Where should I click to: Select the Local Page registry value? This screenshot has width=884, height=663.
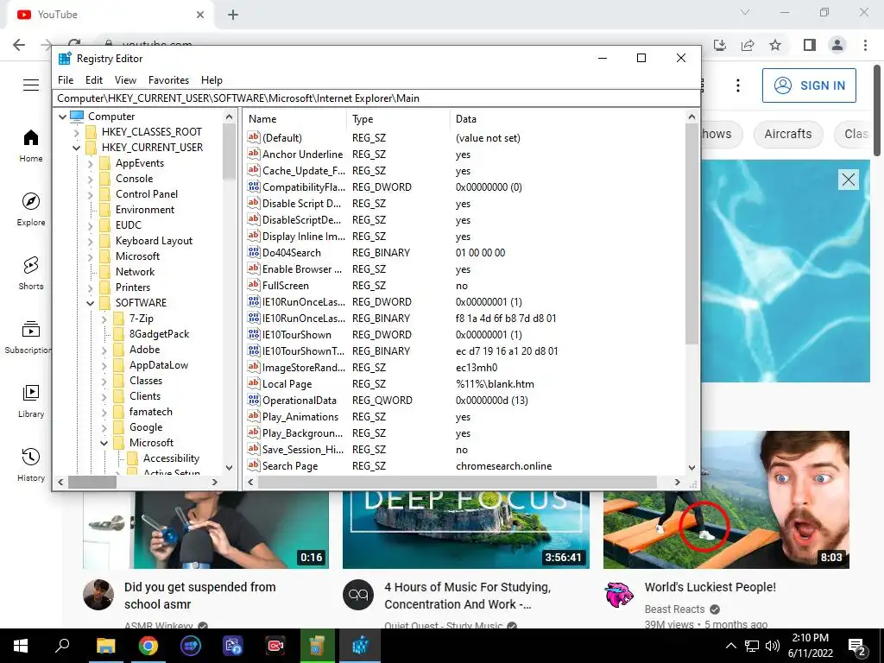tap(287, 384)
